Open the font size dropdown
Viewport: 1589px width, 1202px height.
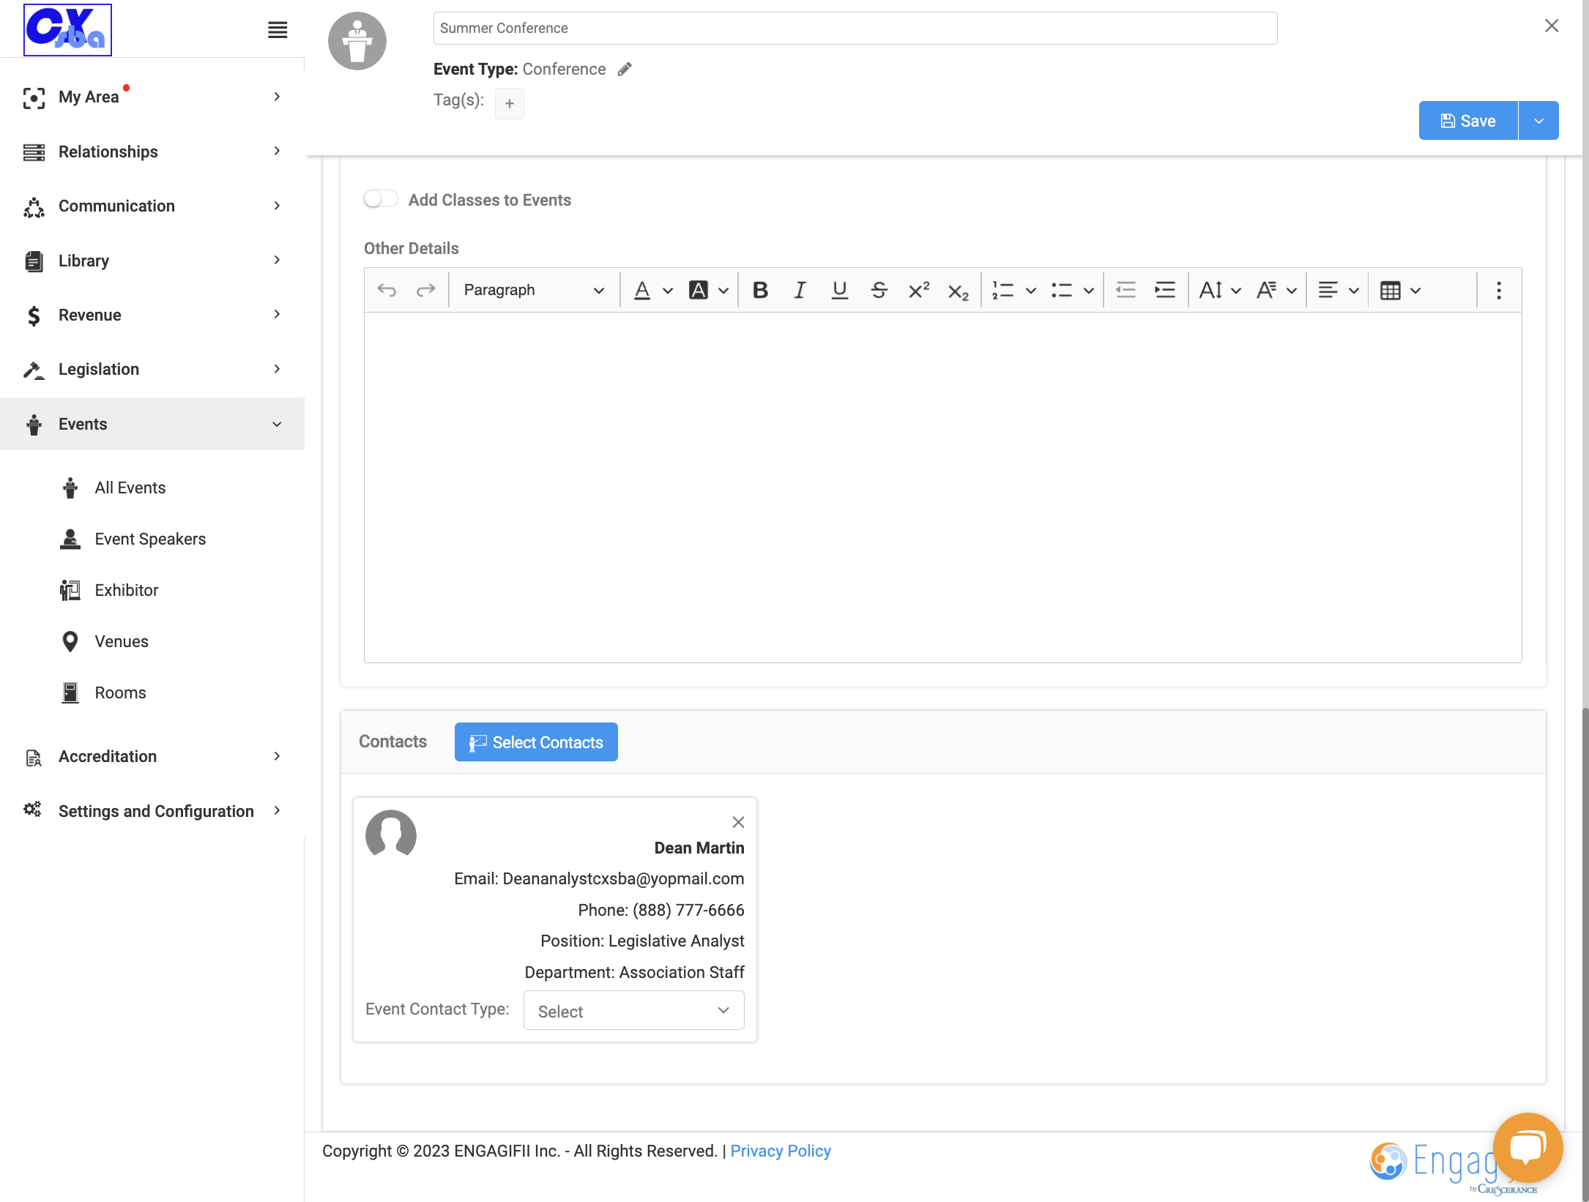[1219, 291]
